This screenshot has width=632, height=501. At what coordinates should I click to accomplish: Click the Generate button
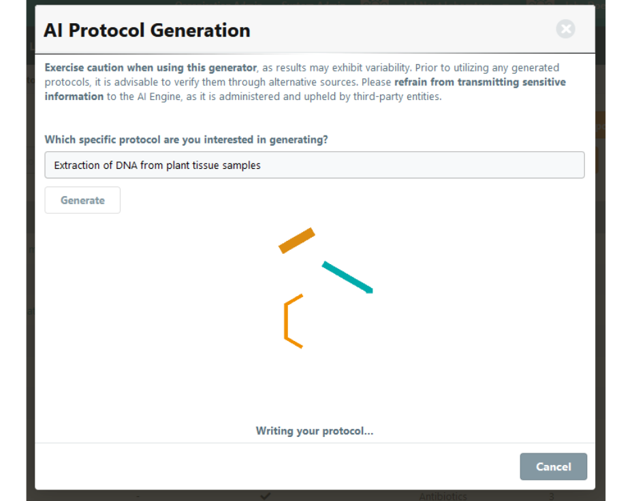tap(82, 200)
